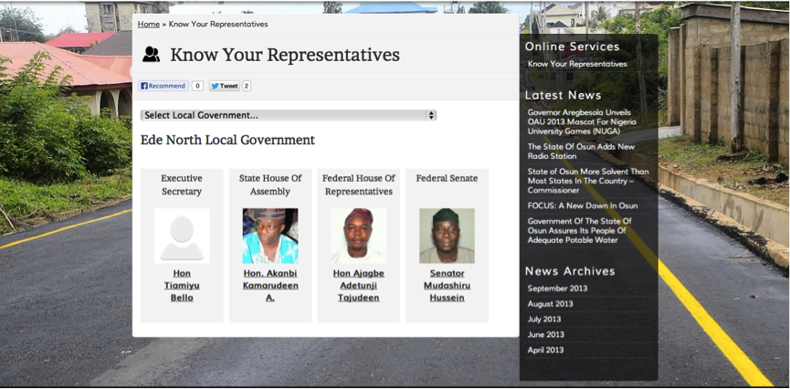Click the Know Your Representatives page heading
This screenshot has width=790, height=389.
pos(285,55)
